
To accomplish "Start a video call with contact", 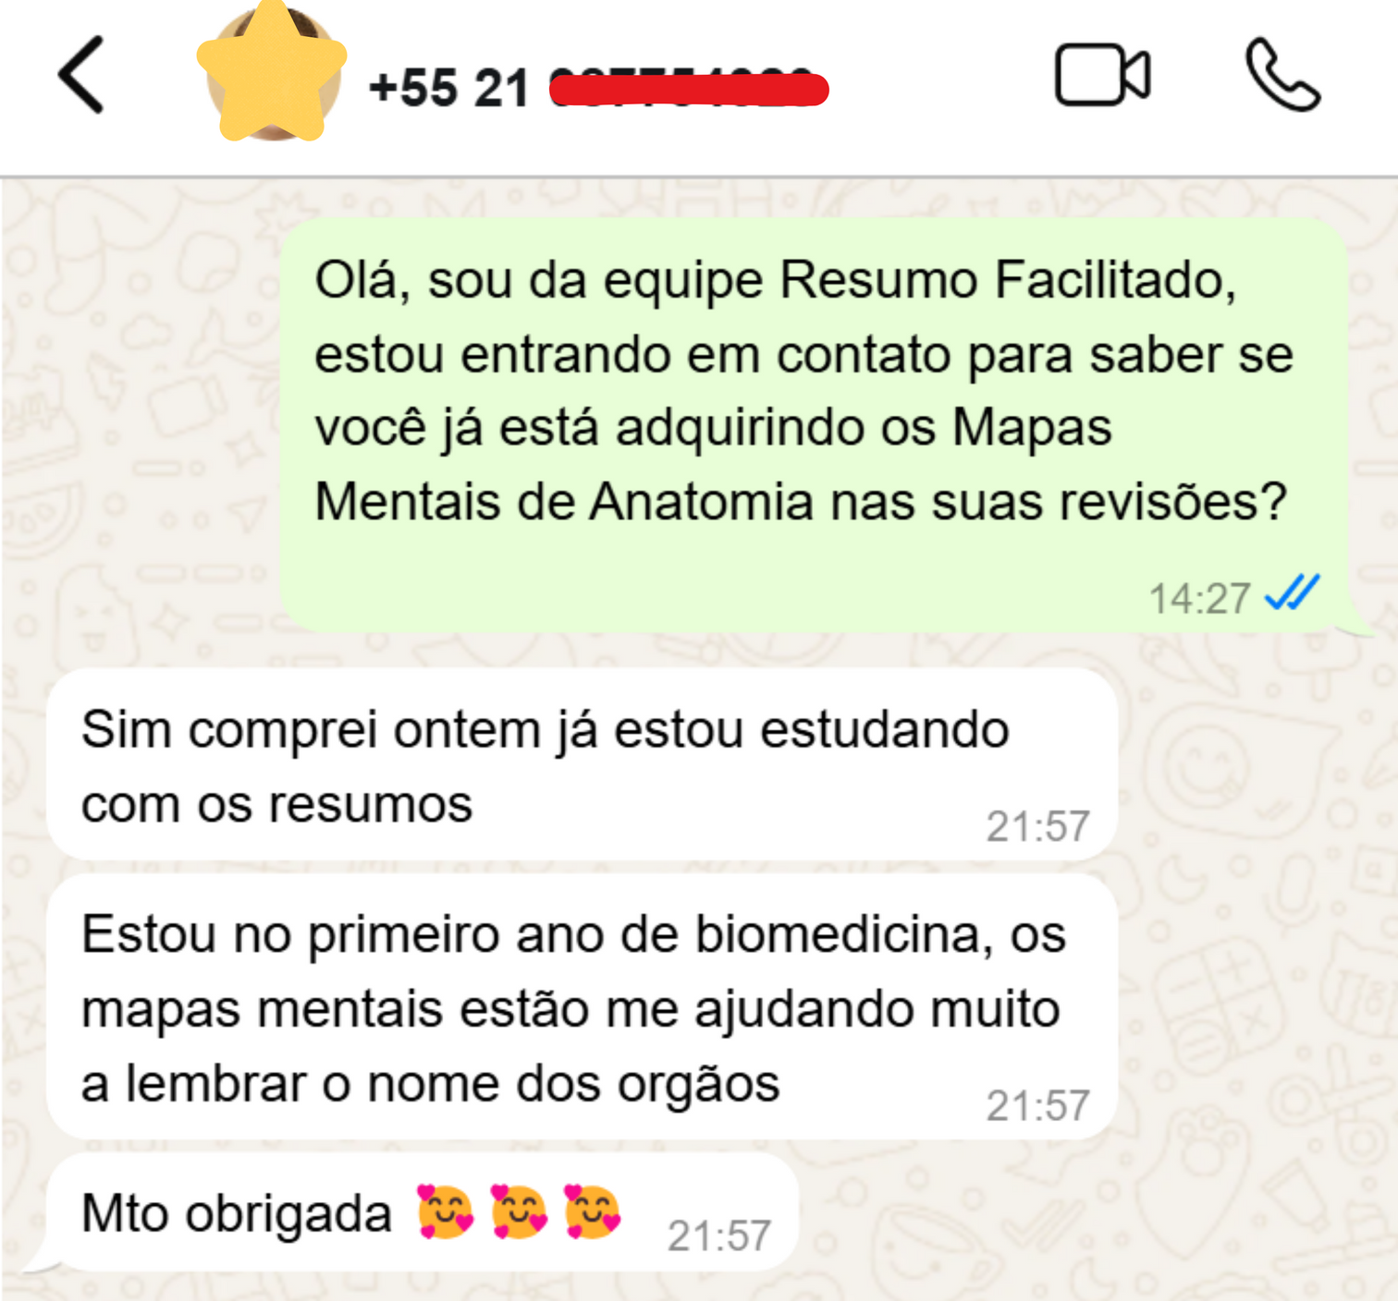I will point(1102,75).
